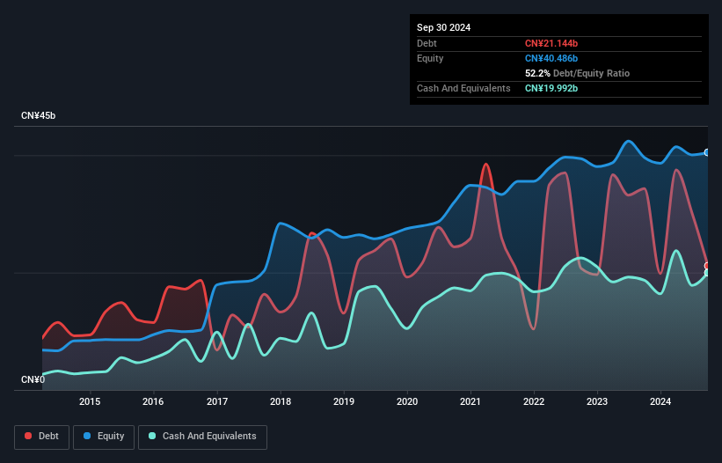The width and height of the screenshot is (722, 463).
Task: Click the 2016 x-axis label
Action: (x=153, y=401)
